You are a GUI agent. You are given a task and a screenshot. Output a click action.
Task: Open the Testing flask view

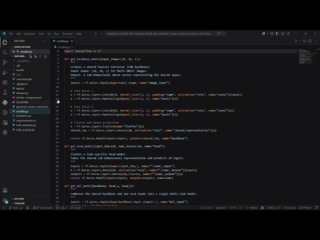pos(5,92)
